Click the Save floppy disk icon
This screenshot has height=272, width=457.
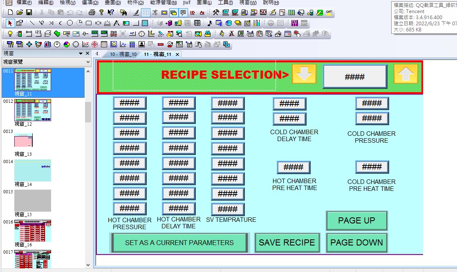click(29, 13)
